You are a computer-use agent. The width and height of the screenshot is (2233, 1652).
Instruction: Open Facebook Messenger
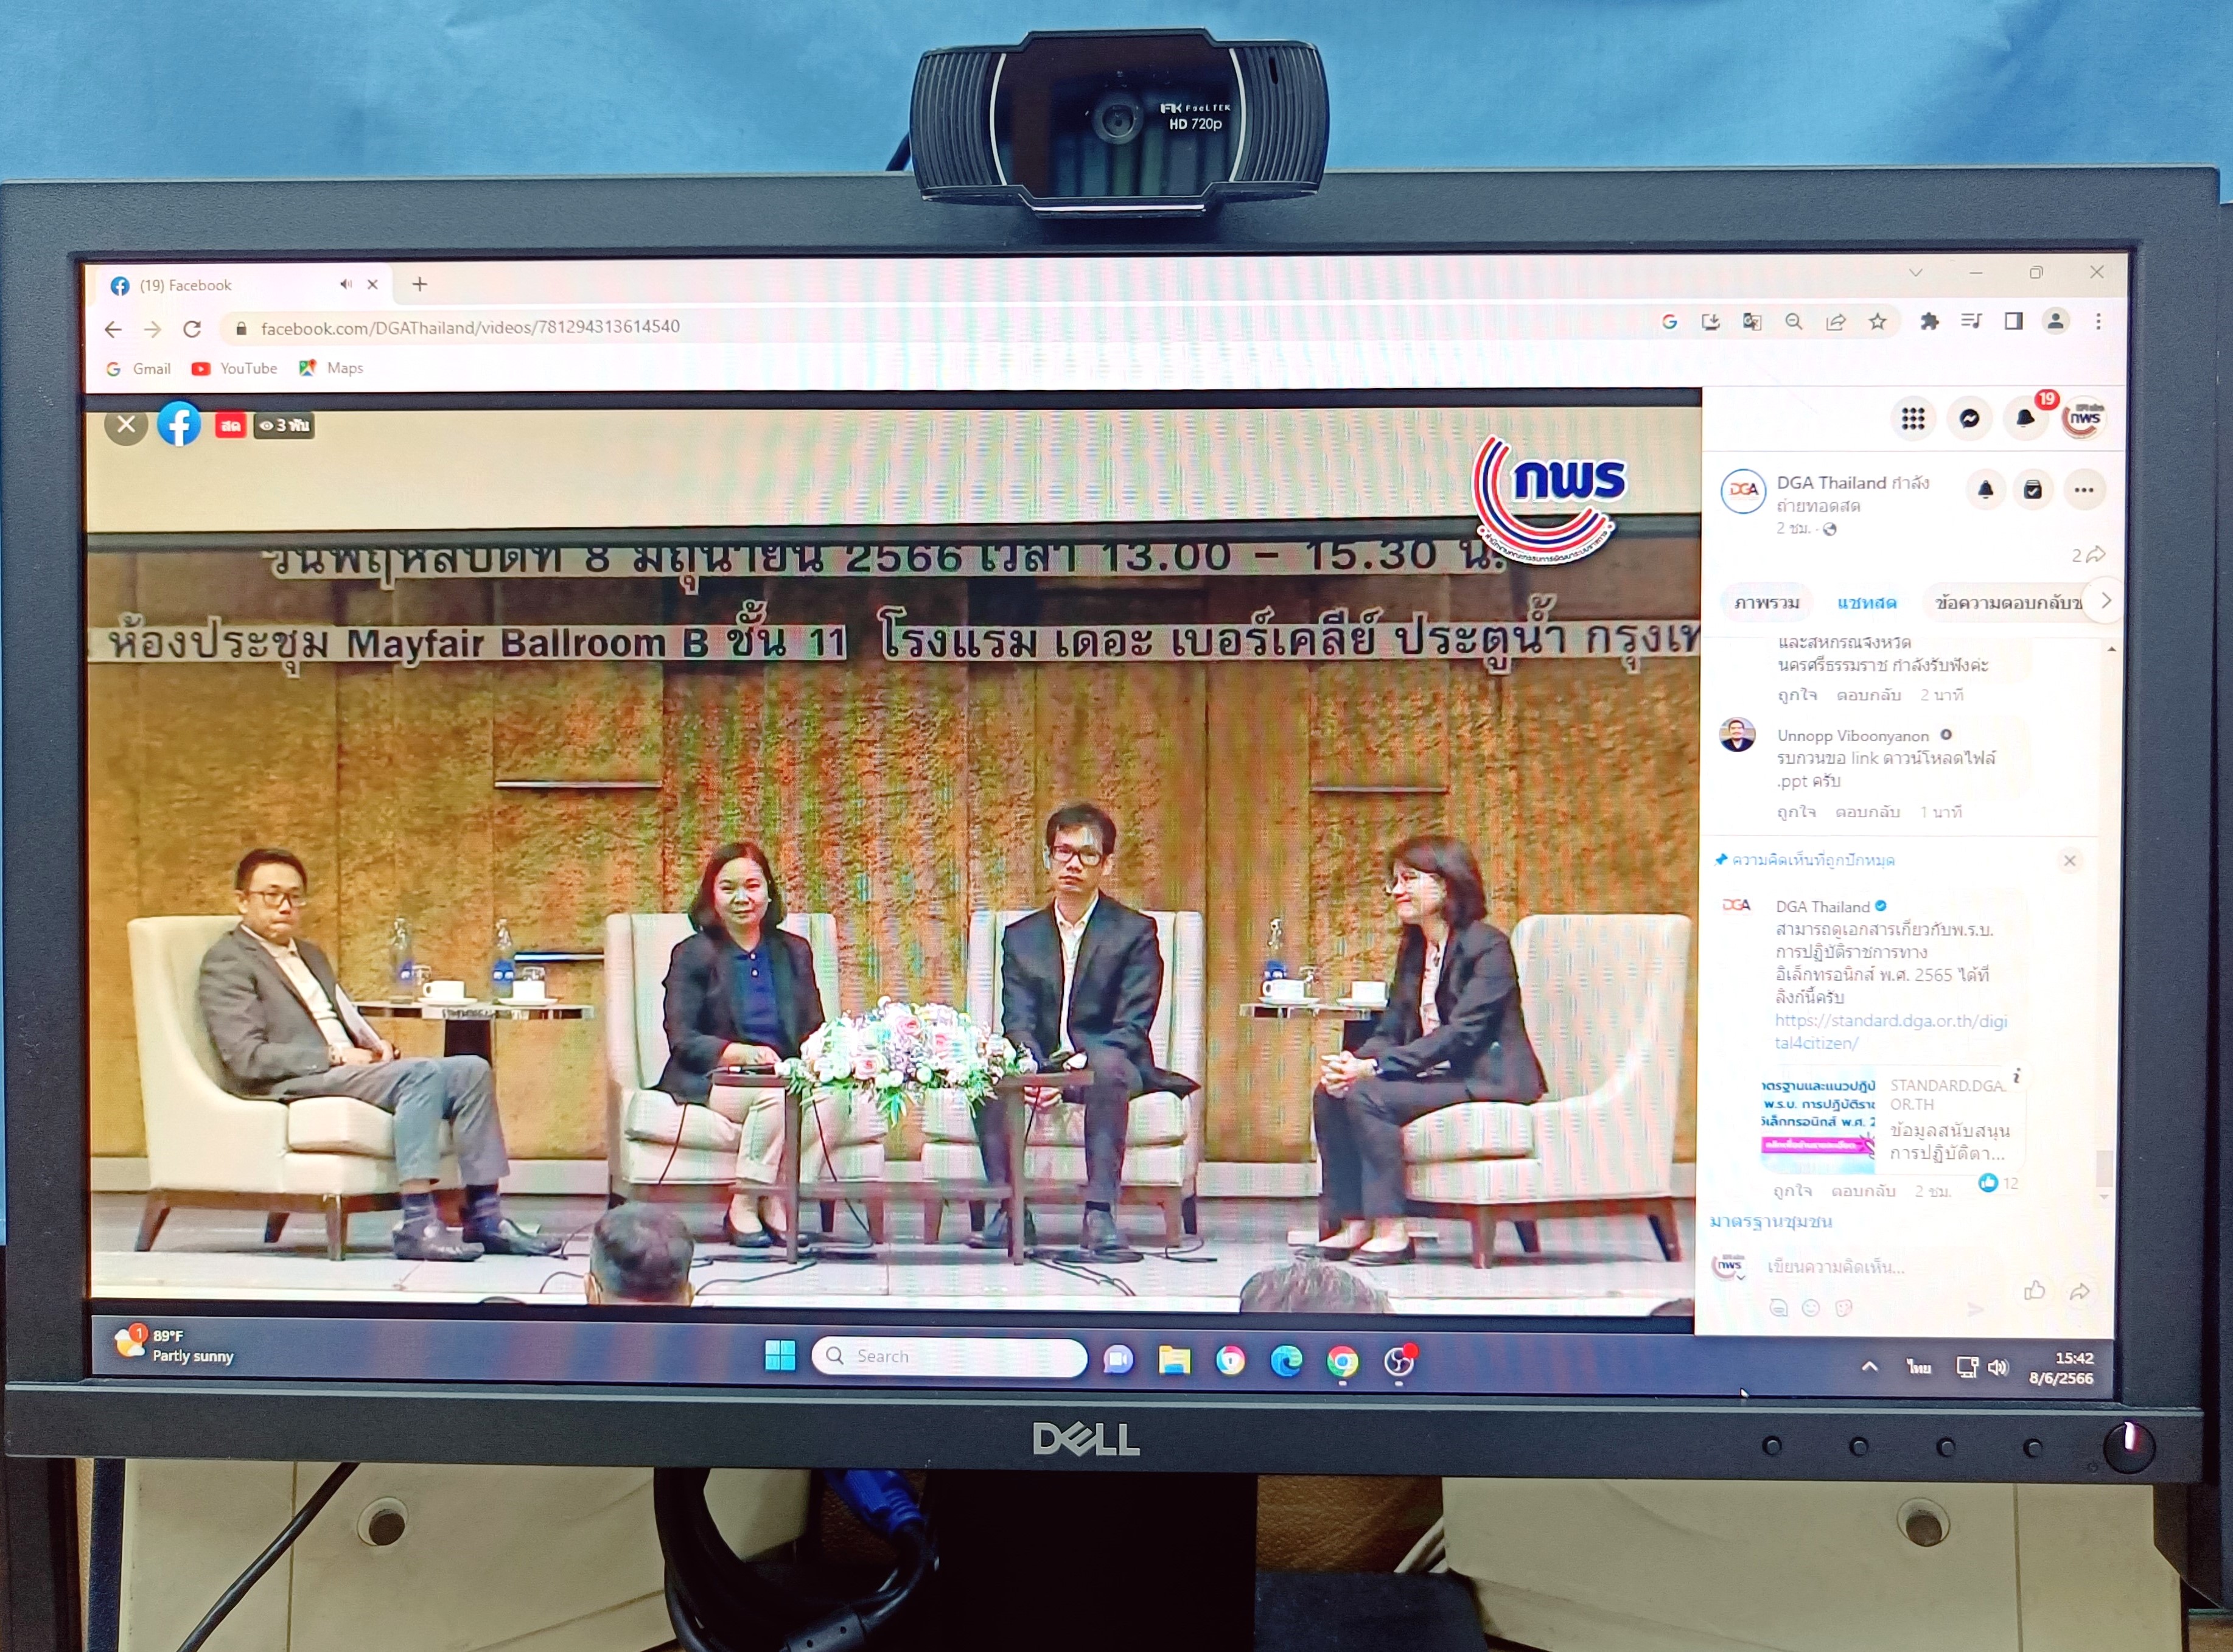click(x=1969, y=418)
